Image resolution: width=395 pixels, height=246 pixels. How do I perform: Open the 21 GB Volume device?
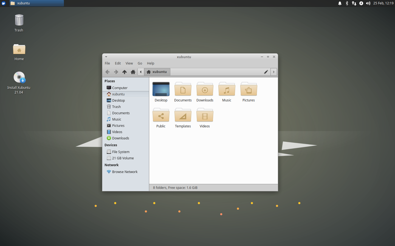123,158
